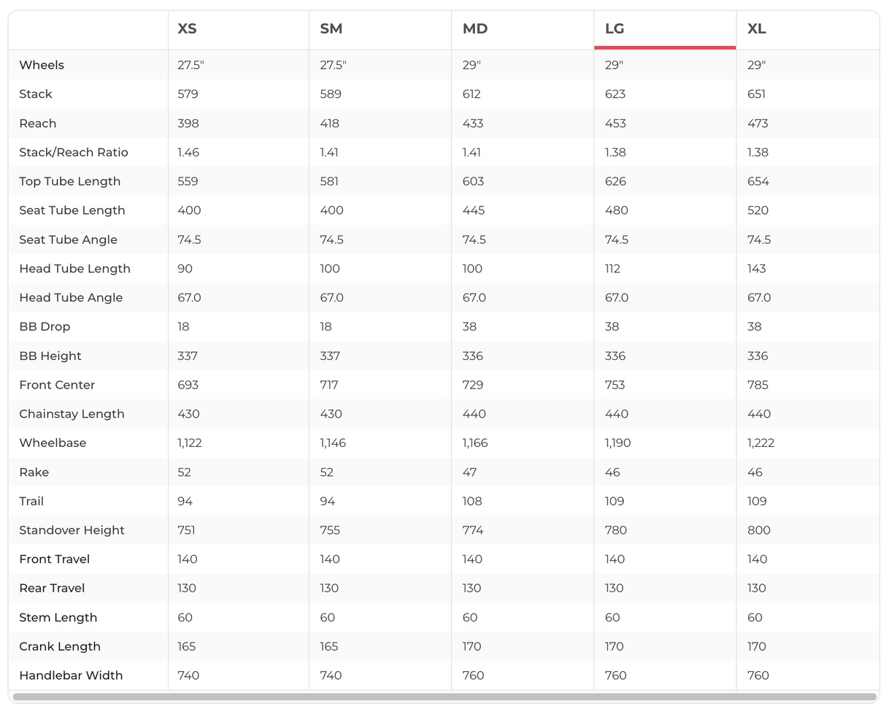
Task: Click the highlighted LG size tab
Action: [x=615, y=29]
